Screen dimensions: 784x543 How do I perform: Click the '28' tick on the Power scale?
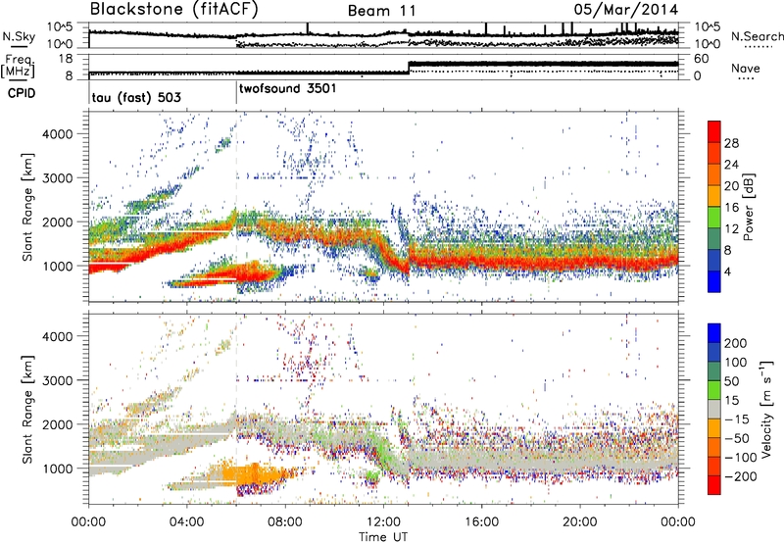(731, 143)
